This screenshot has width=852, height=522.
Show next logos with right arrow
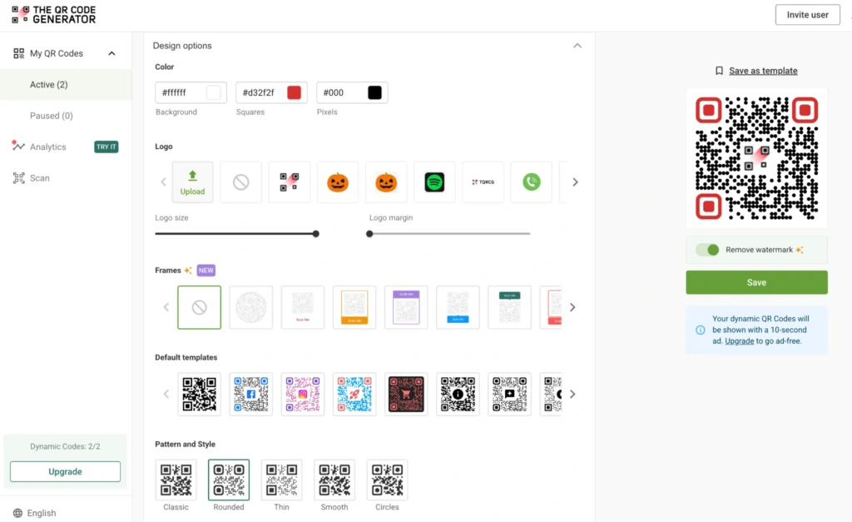tap(575, 182)
